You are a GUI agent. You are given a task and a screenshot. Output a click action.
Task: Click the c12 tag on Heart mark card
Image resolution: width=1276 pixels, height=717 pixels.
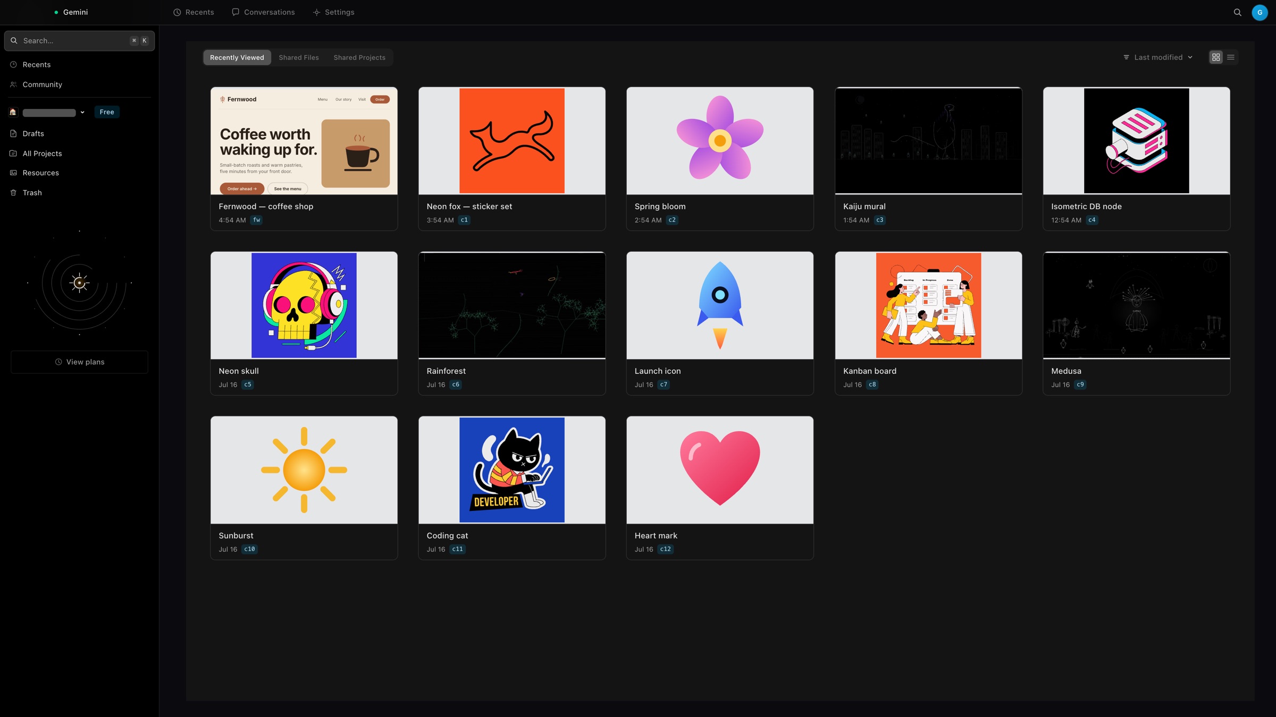coord(666,549)
